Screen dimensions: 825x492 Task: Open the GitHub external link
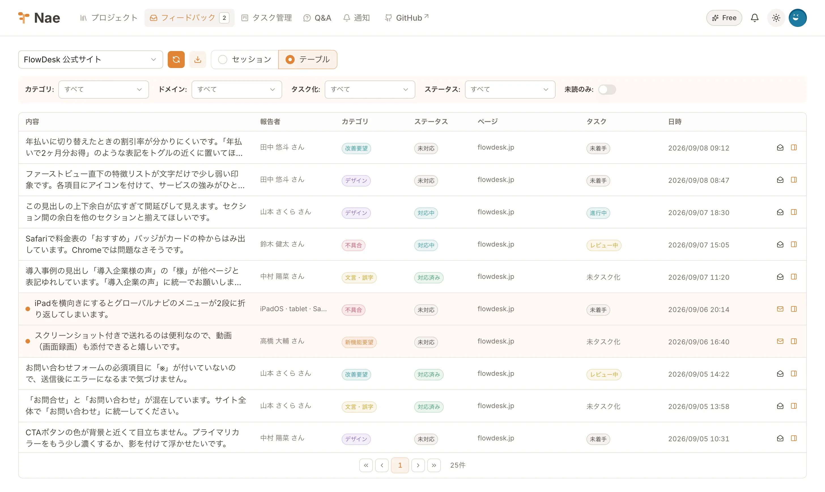[x=407, y=18]
